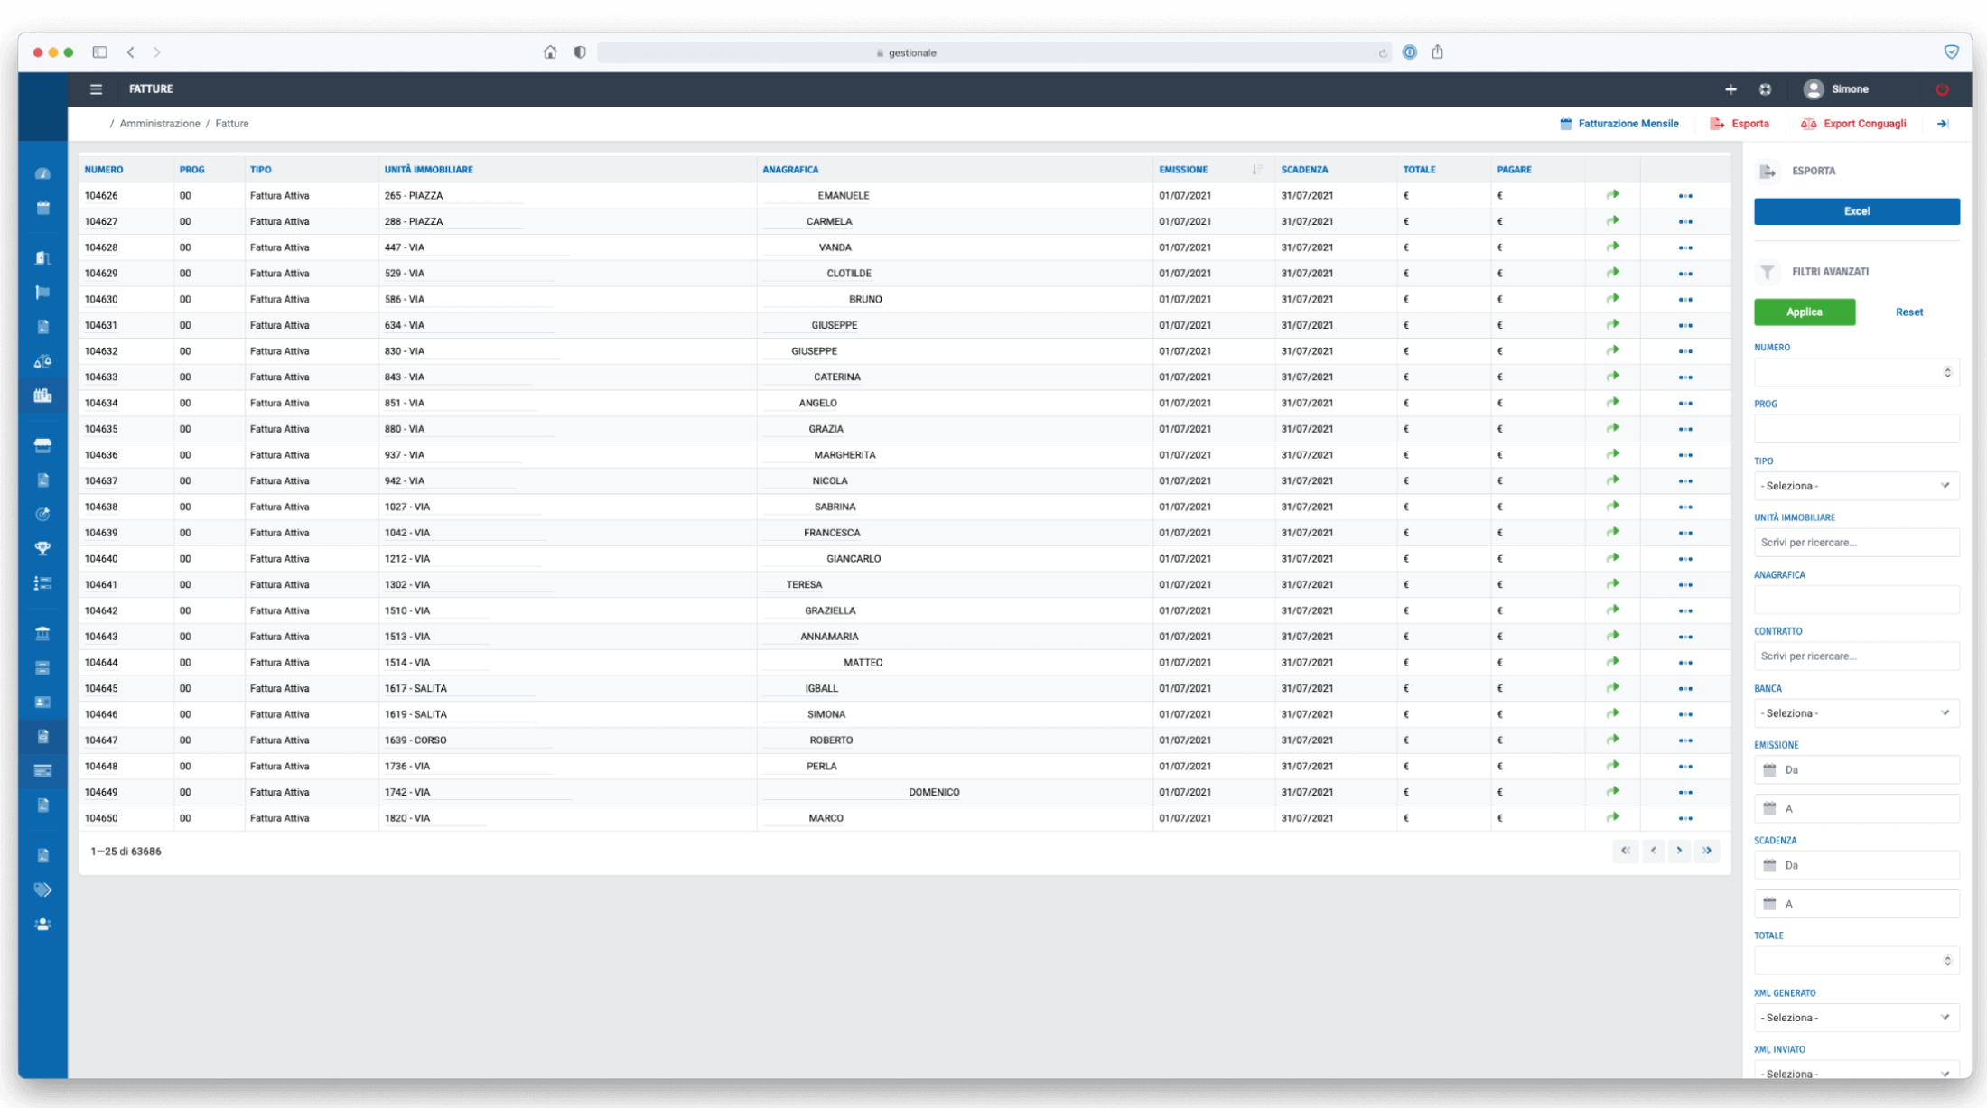Open the target icon in the sidebar

[x=42, y=514]
